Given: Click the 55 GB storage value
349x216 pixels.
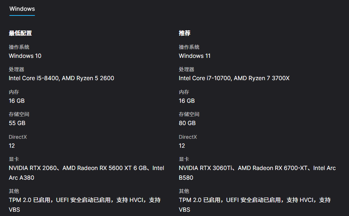Looking at the screenshot, I should (17, 123).
